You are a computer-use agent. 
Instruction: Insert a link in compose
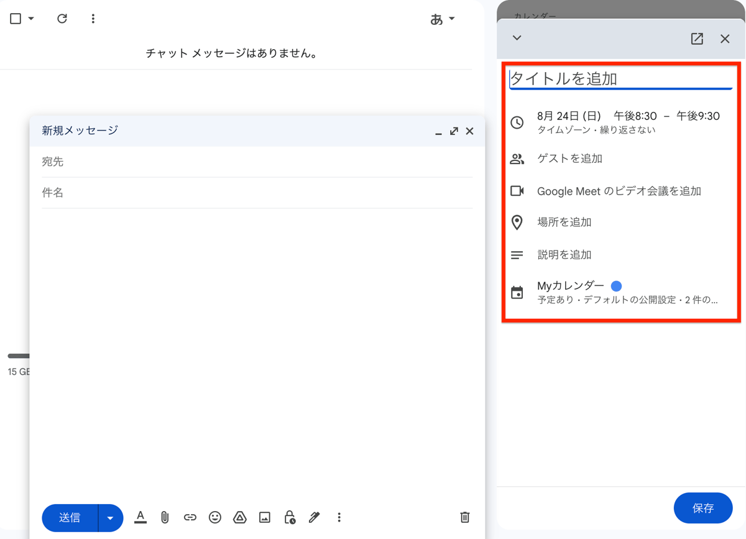coord(190,517)
